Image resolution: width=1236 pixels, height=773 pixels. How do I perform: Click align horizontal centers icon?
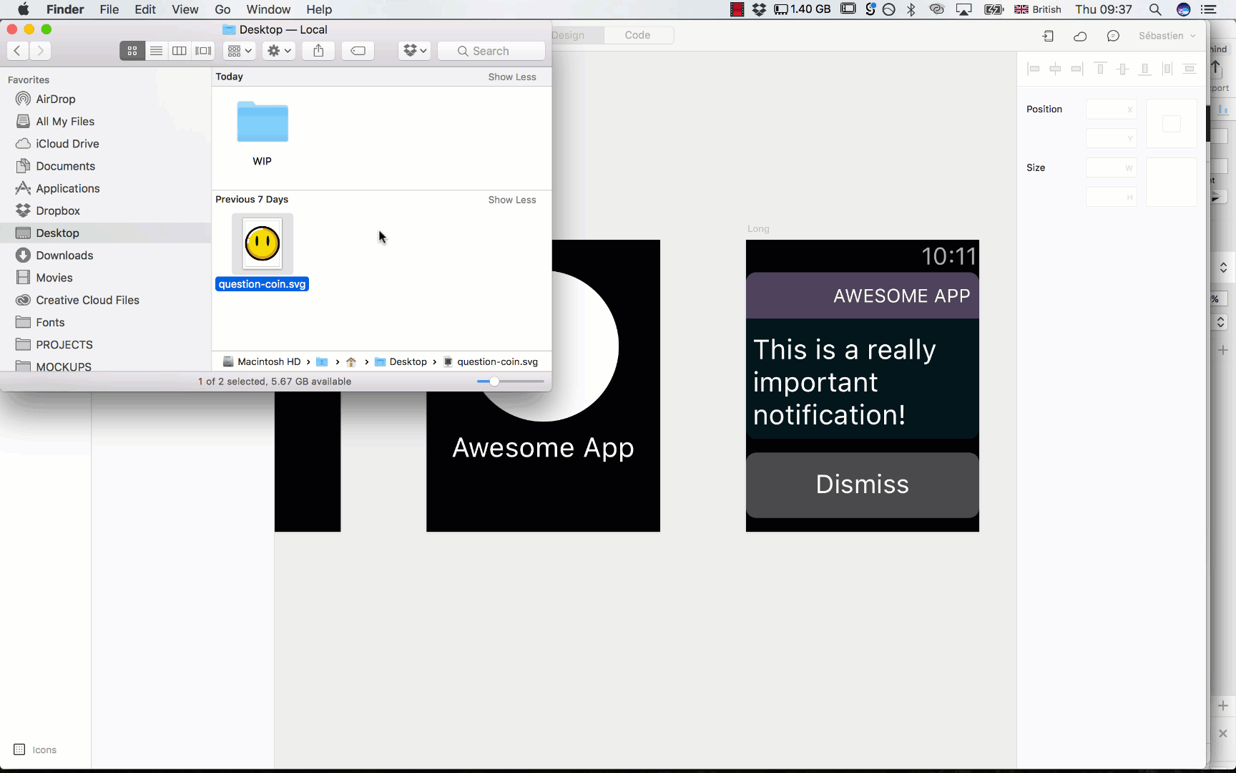pyautogui.click(x=1055, y=69)
